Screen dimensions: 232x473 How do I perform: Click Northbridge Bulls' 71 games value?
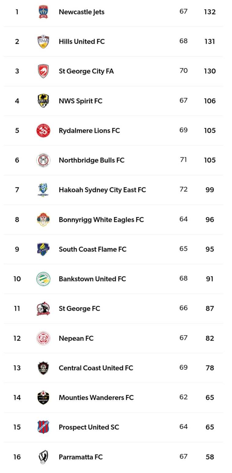click(x=183, y=160)
